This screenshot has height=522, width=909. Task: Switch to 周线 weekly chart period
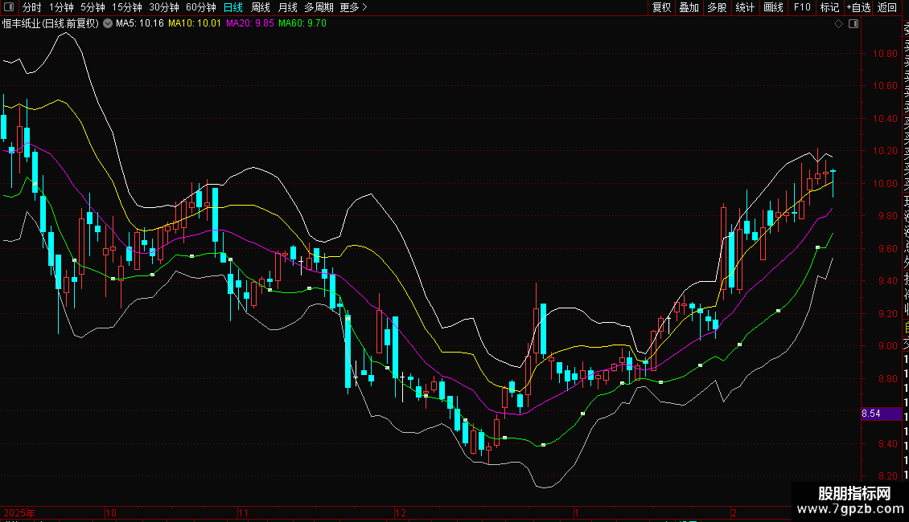(261, 7)
